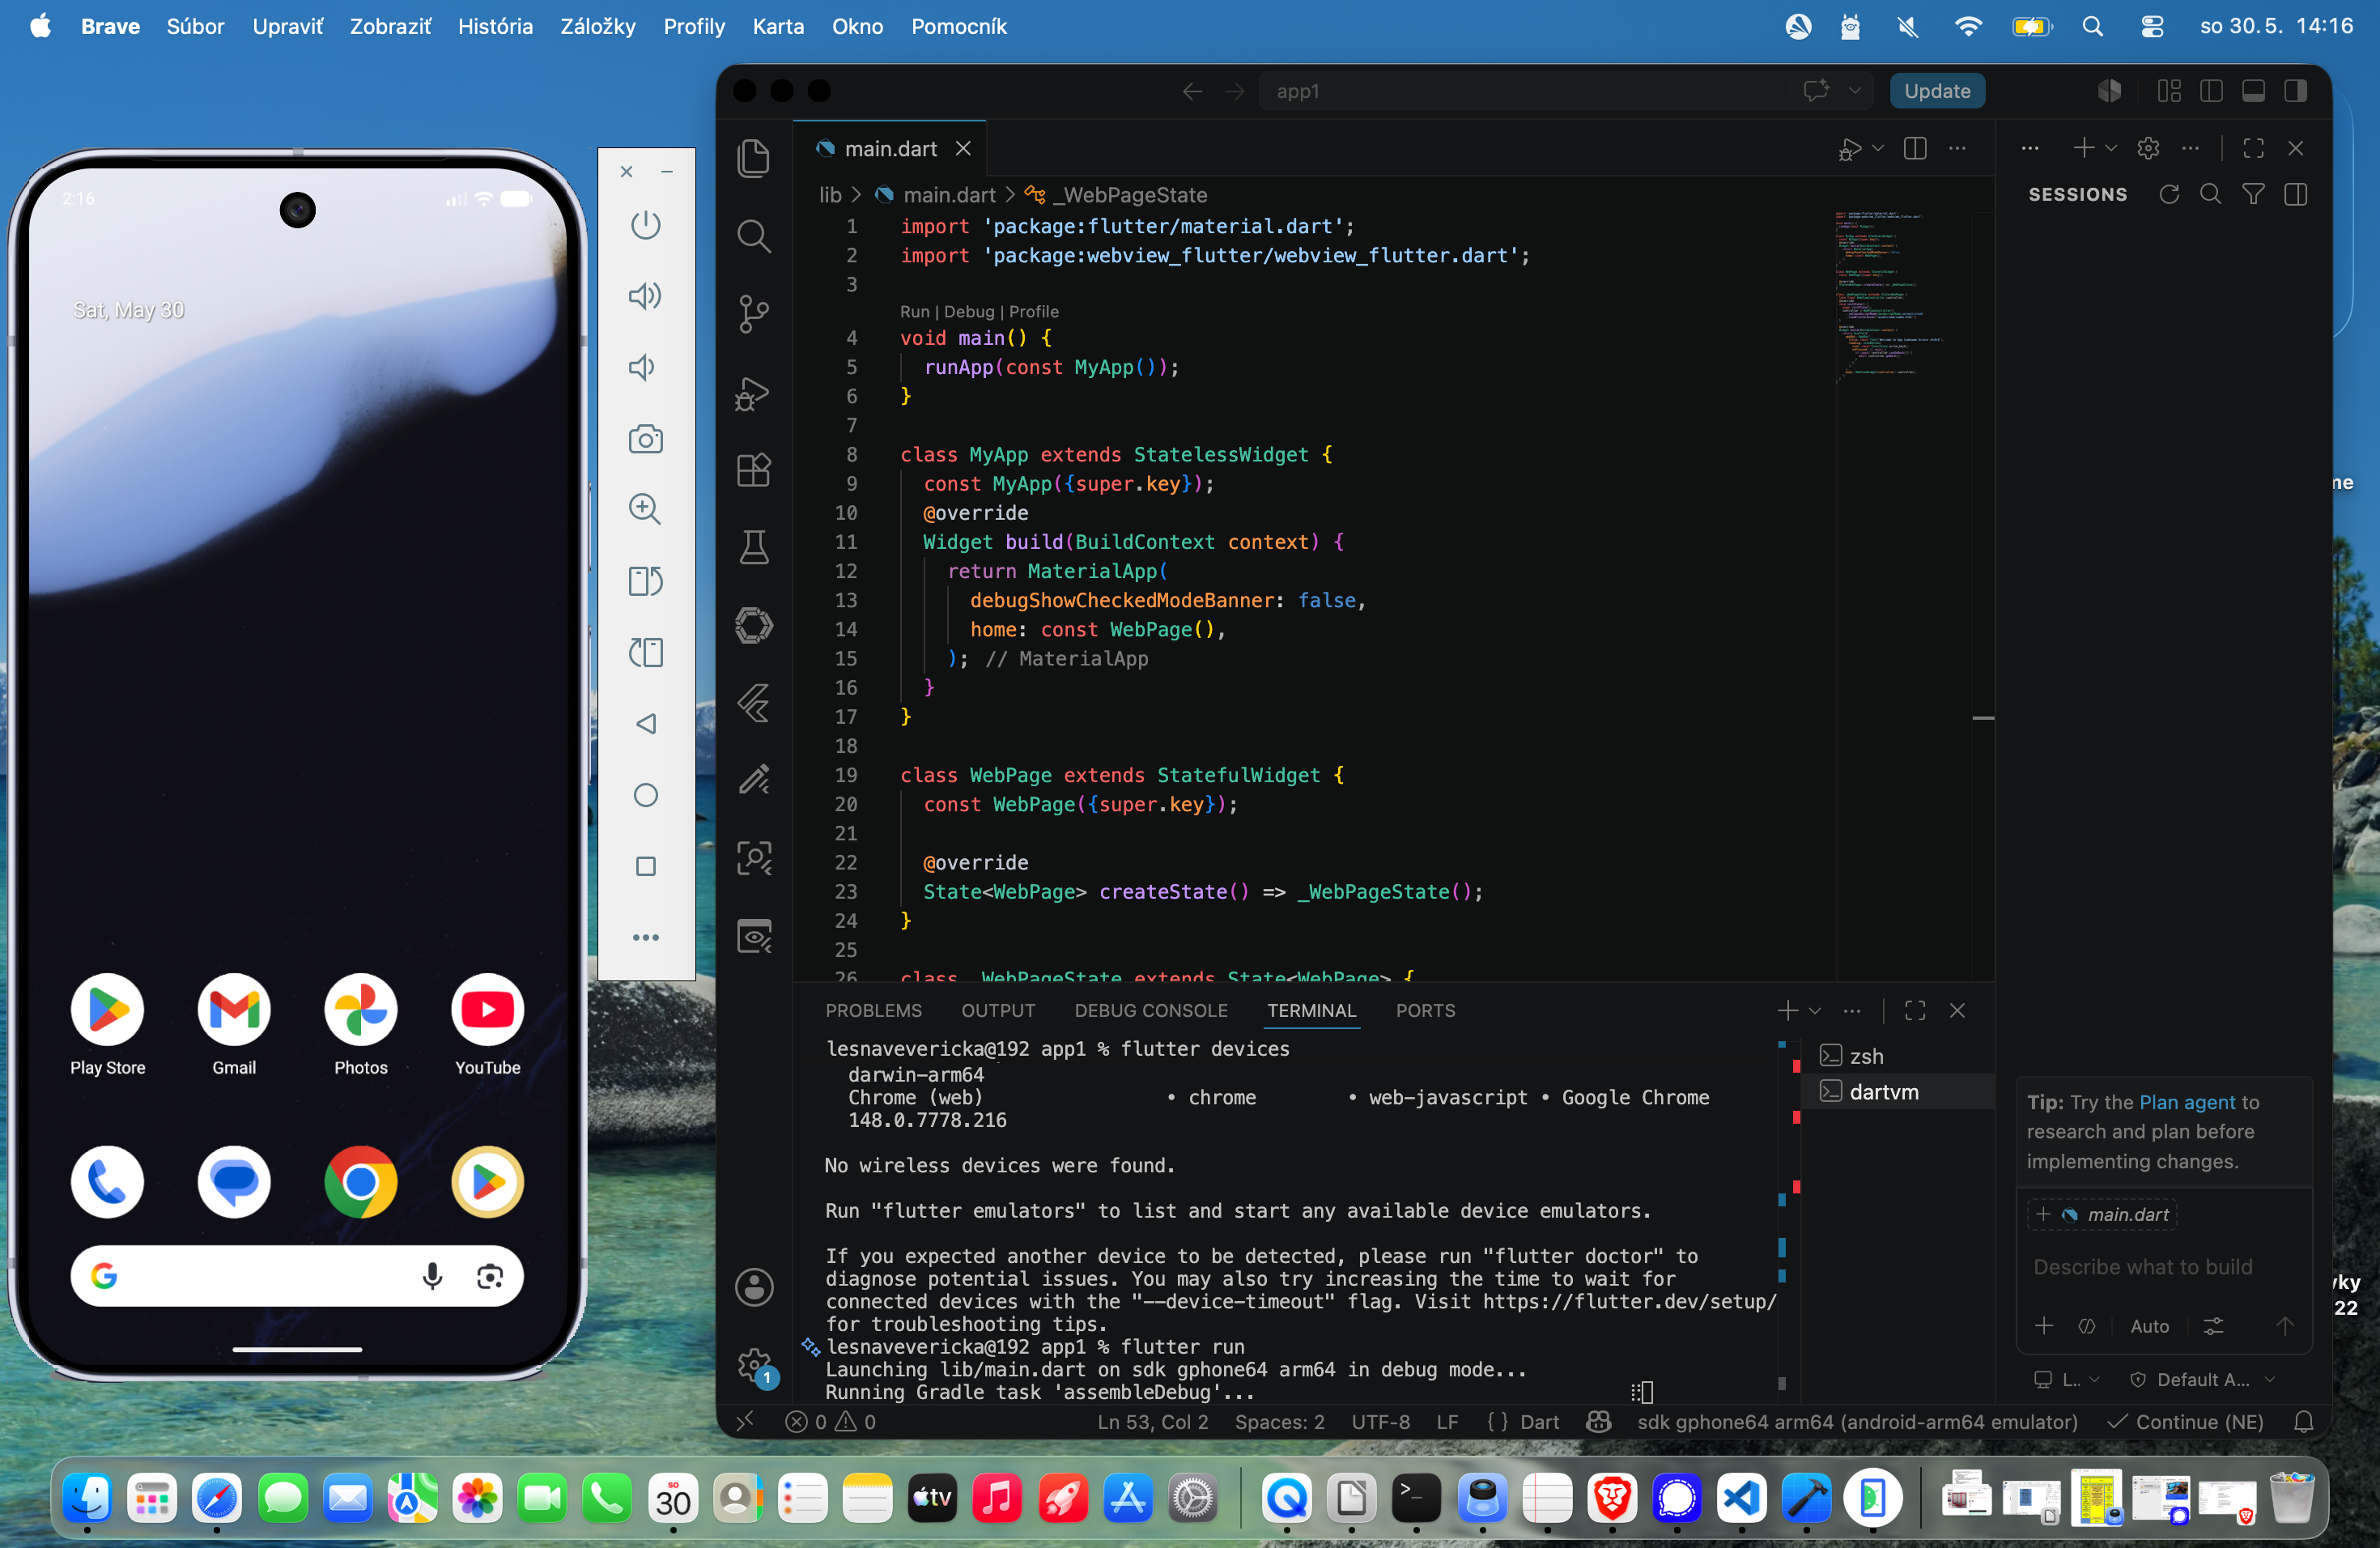
Task: Toggle full screen for the chat panel
Action: 2253,148
